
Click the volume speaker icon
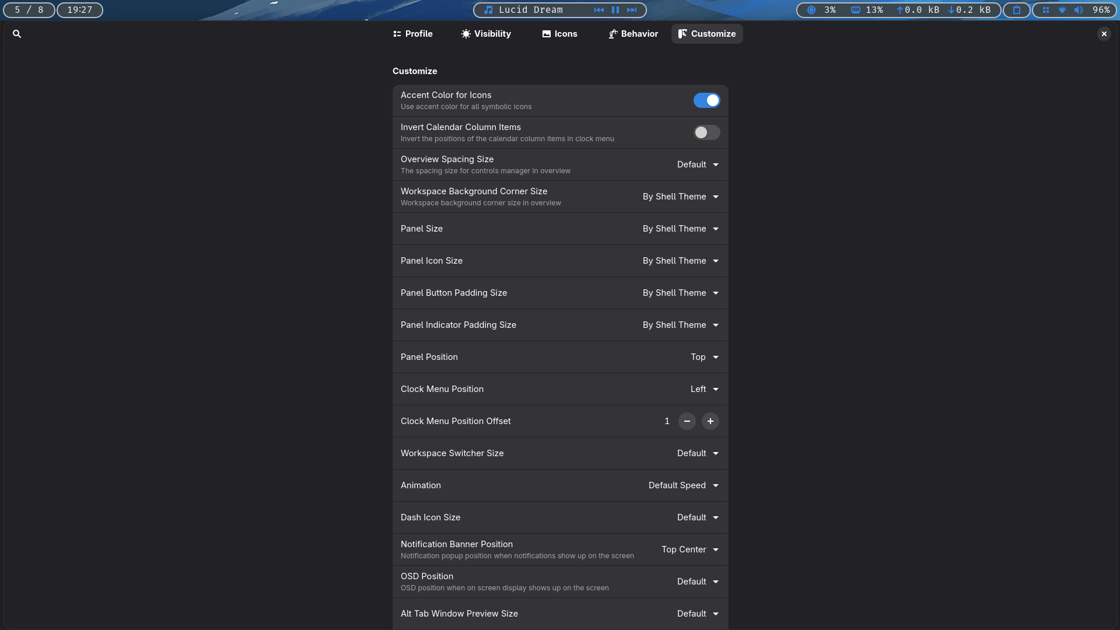click(1079, 10)
